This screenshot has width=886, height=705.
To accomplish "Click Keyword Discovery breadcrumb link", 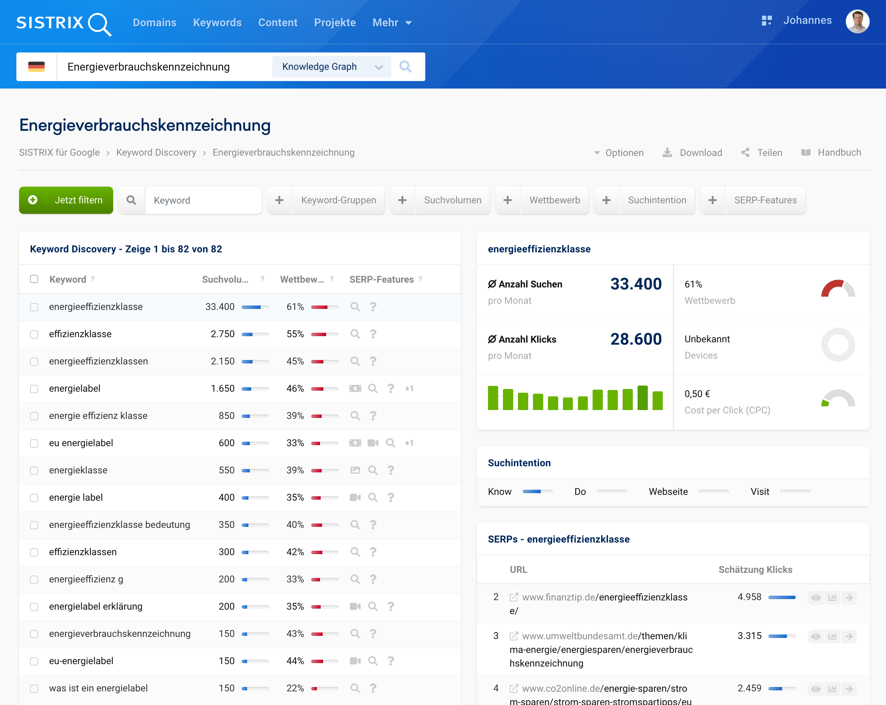I will (x=156, y=152).
